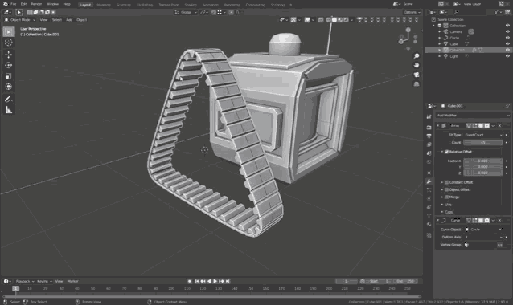Open Object properties tab icon

pos(429,173)
